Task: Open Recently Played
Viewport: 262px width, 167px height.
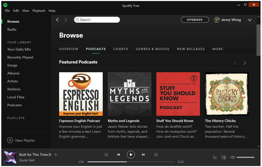Action: (x=20, y=57)
